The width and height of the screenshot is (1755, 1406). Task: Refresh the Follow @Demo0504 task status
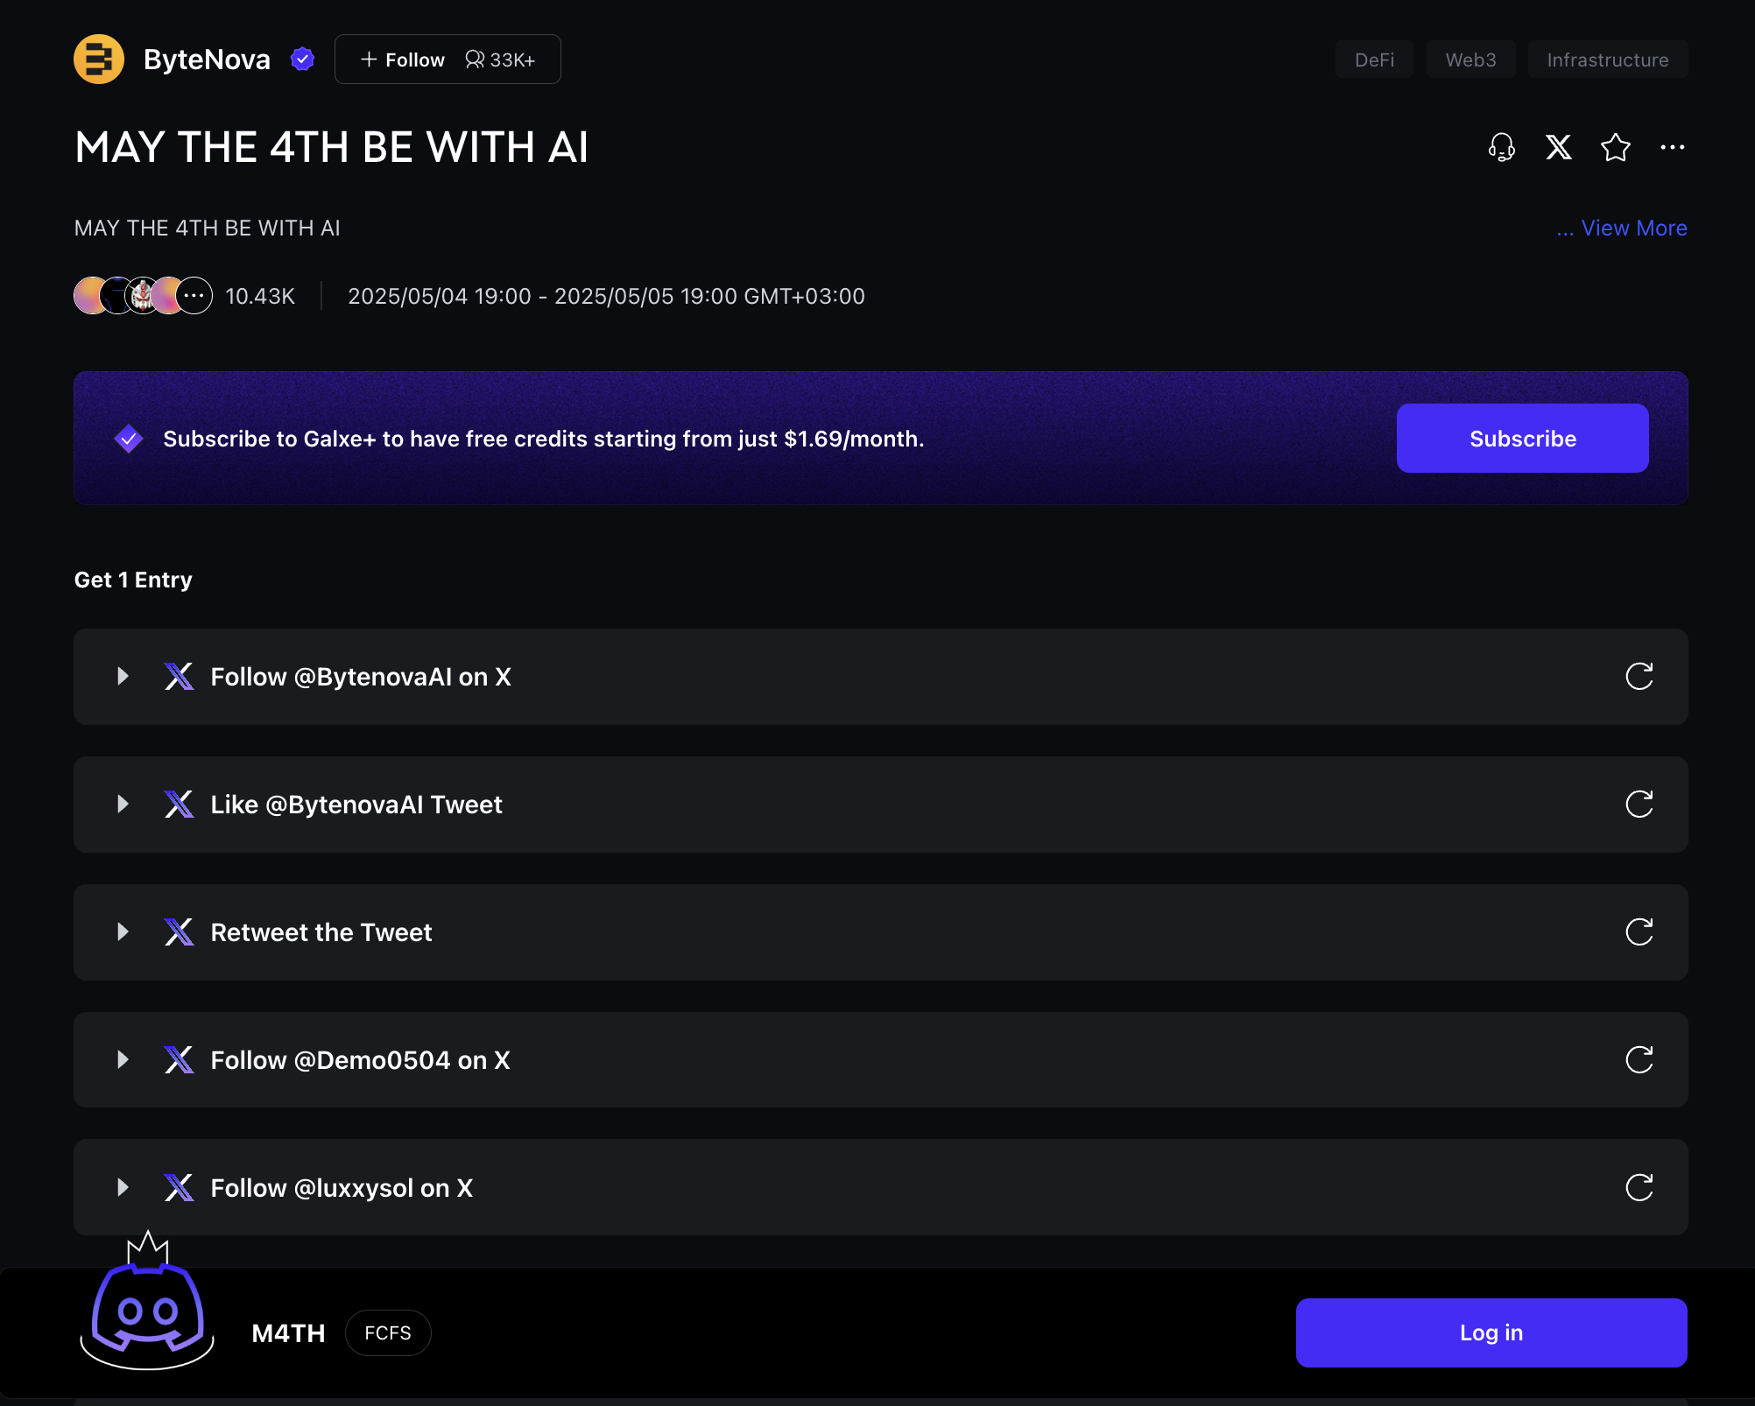tap(1639, 1060)
